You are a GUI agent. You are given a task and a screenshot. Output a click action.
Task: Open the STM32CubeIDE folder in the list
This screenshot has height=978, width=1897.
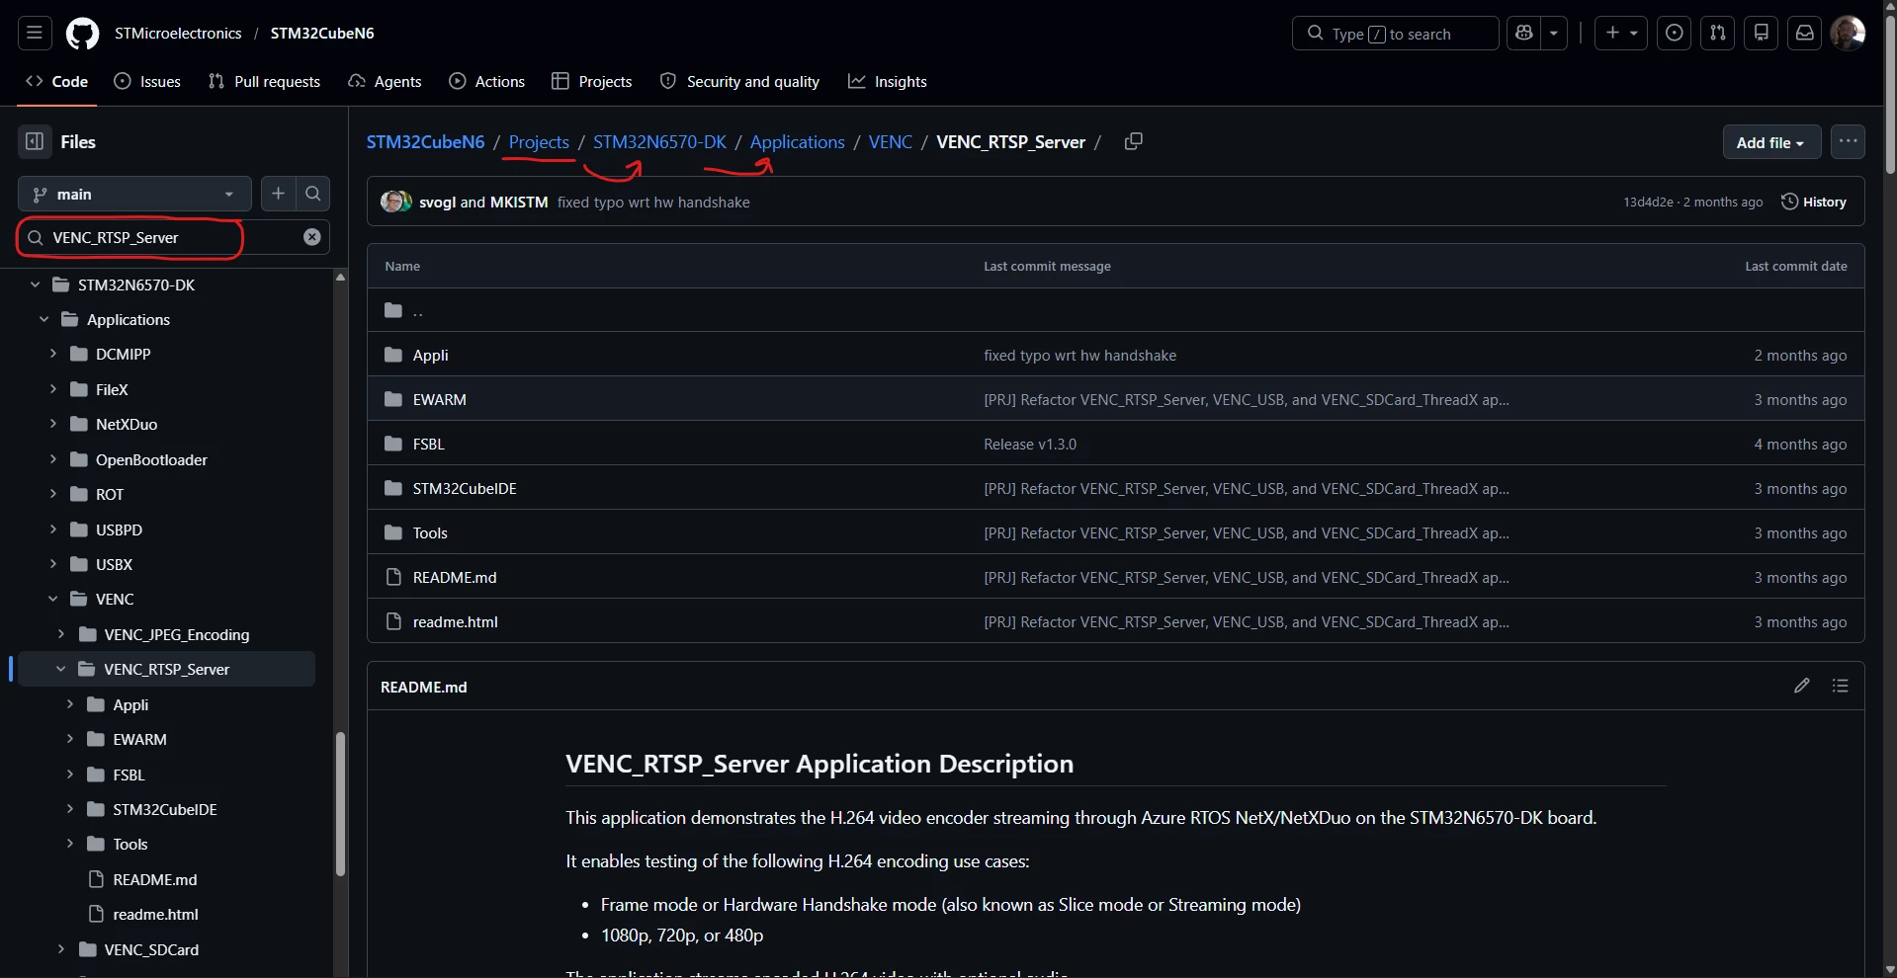tap(465, 488)
